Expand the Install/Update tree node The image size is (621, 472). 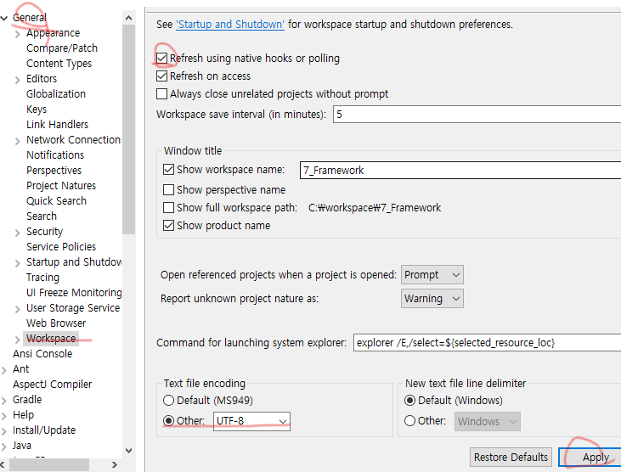click(x=4, y=431)
